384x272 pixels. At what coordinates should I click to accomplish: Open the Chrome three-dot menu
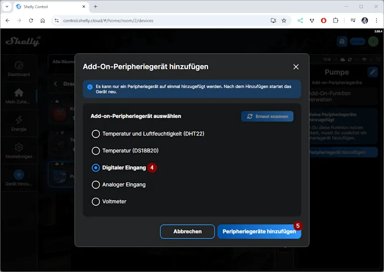(376, 21)
